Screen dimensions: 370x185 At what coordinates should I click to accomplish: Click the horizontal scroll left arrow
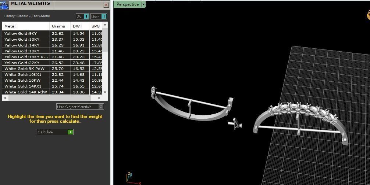pos(5,98)
